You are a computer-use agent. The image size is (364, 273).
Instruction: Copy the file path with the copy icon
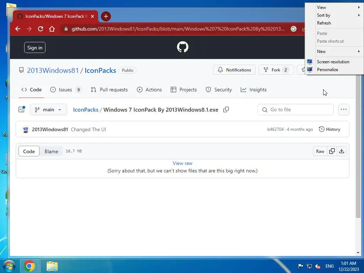pos(226,109)
